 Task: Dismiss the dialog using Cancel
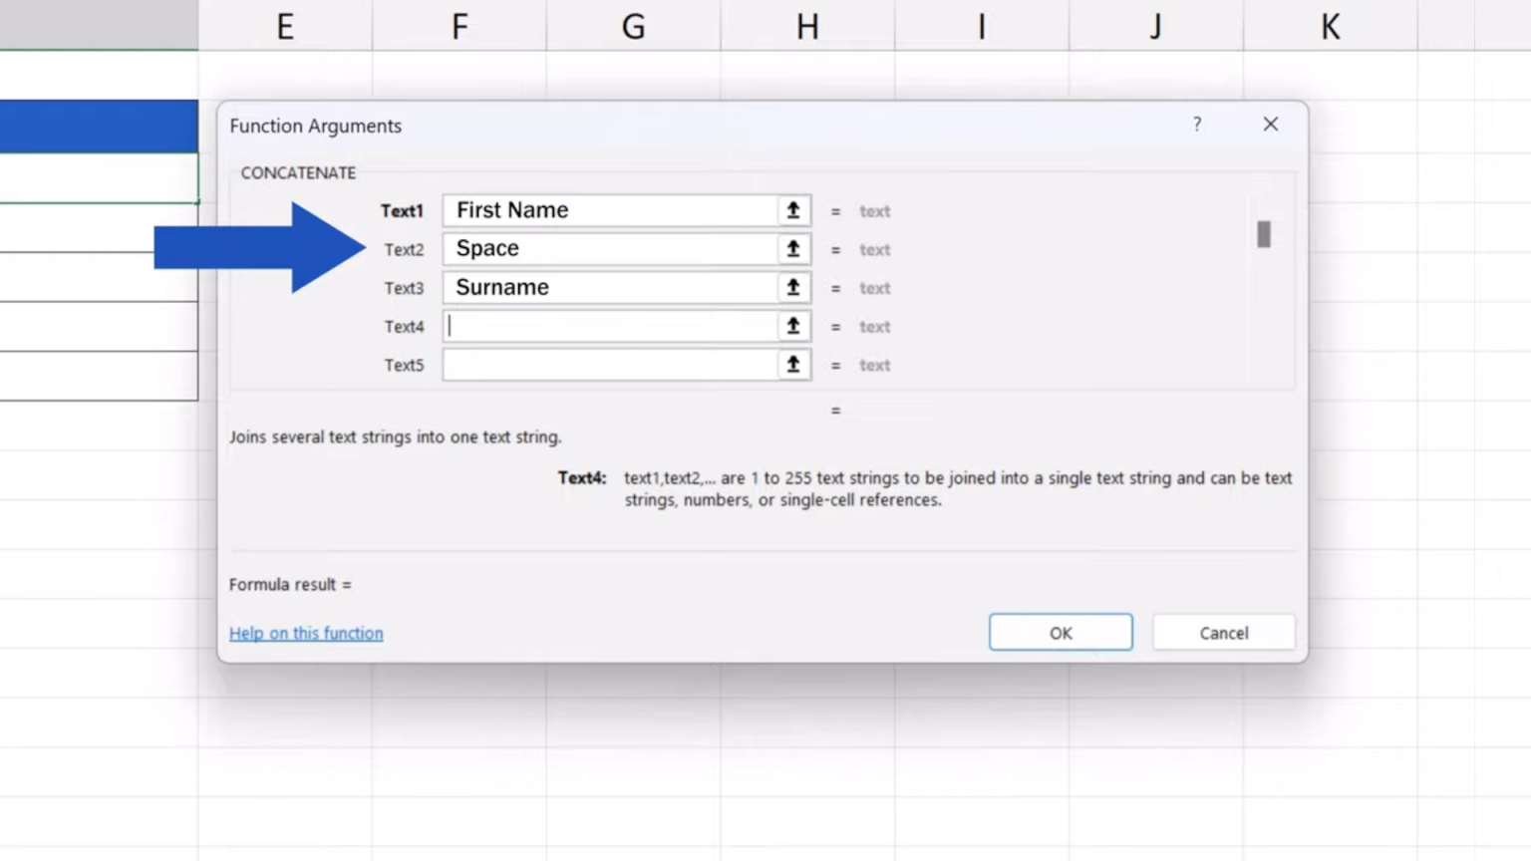pos(1223,632)
